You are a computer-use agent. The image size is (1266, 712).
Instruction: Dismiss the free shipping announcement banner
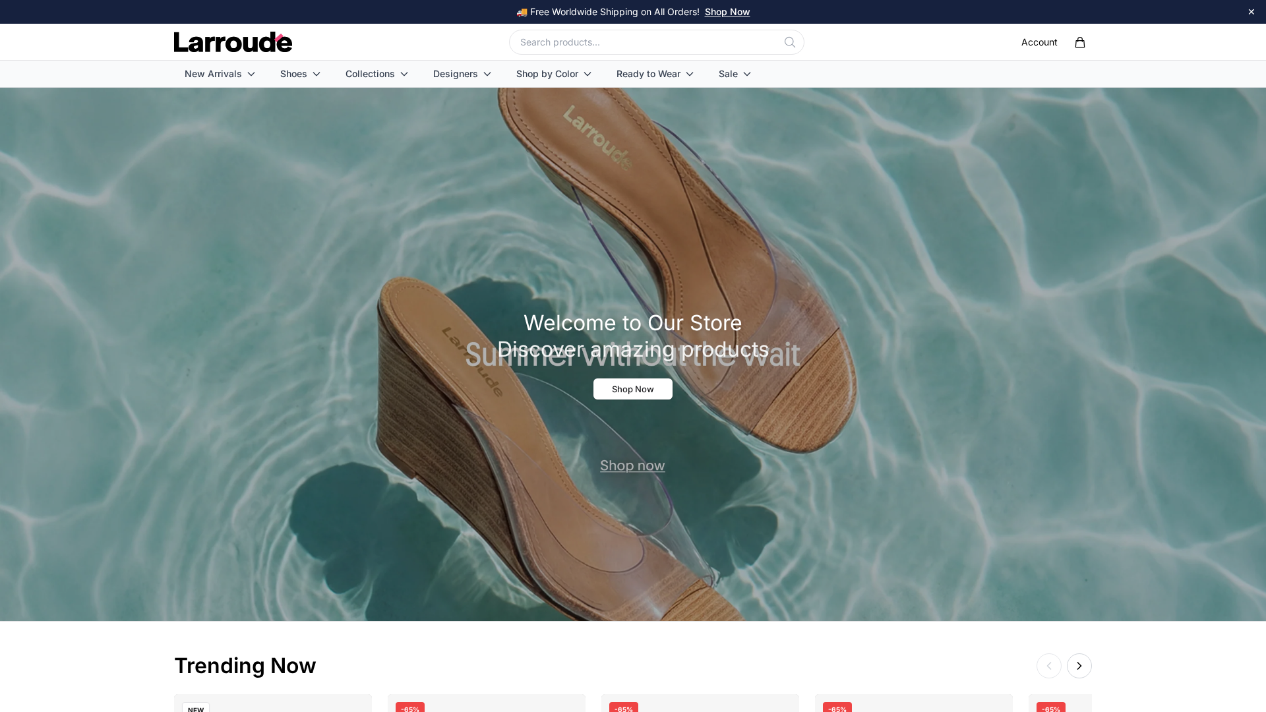coord(1251,12)
